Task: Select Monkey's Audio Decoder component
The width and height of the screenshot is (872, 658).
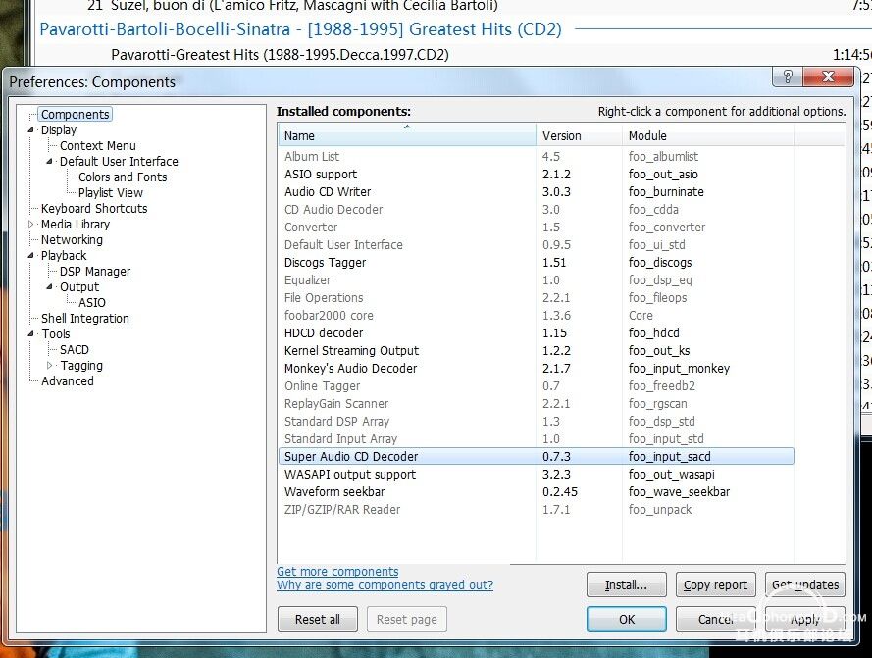Action: click(537, 368)
